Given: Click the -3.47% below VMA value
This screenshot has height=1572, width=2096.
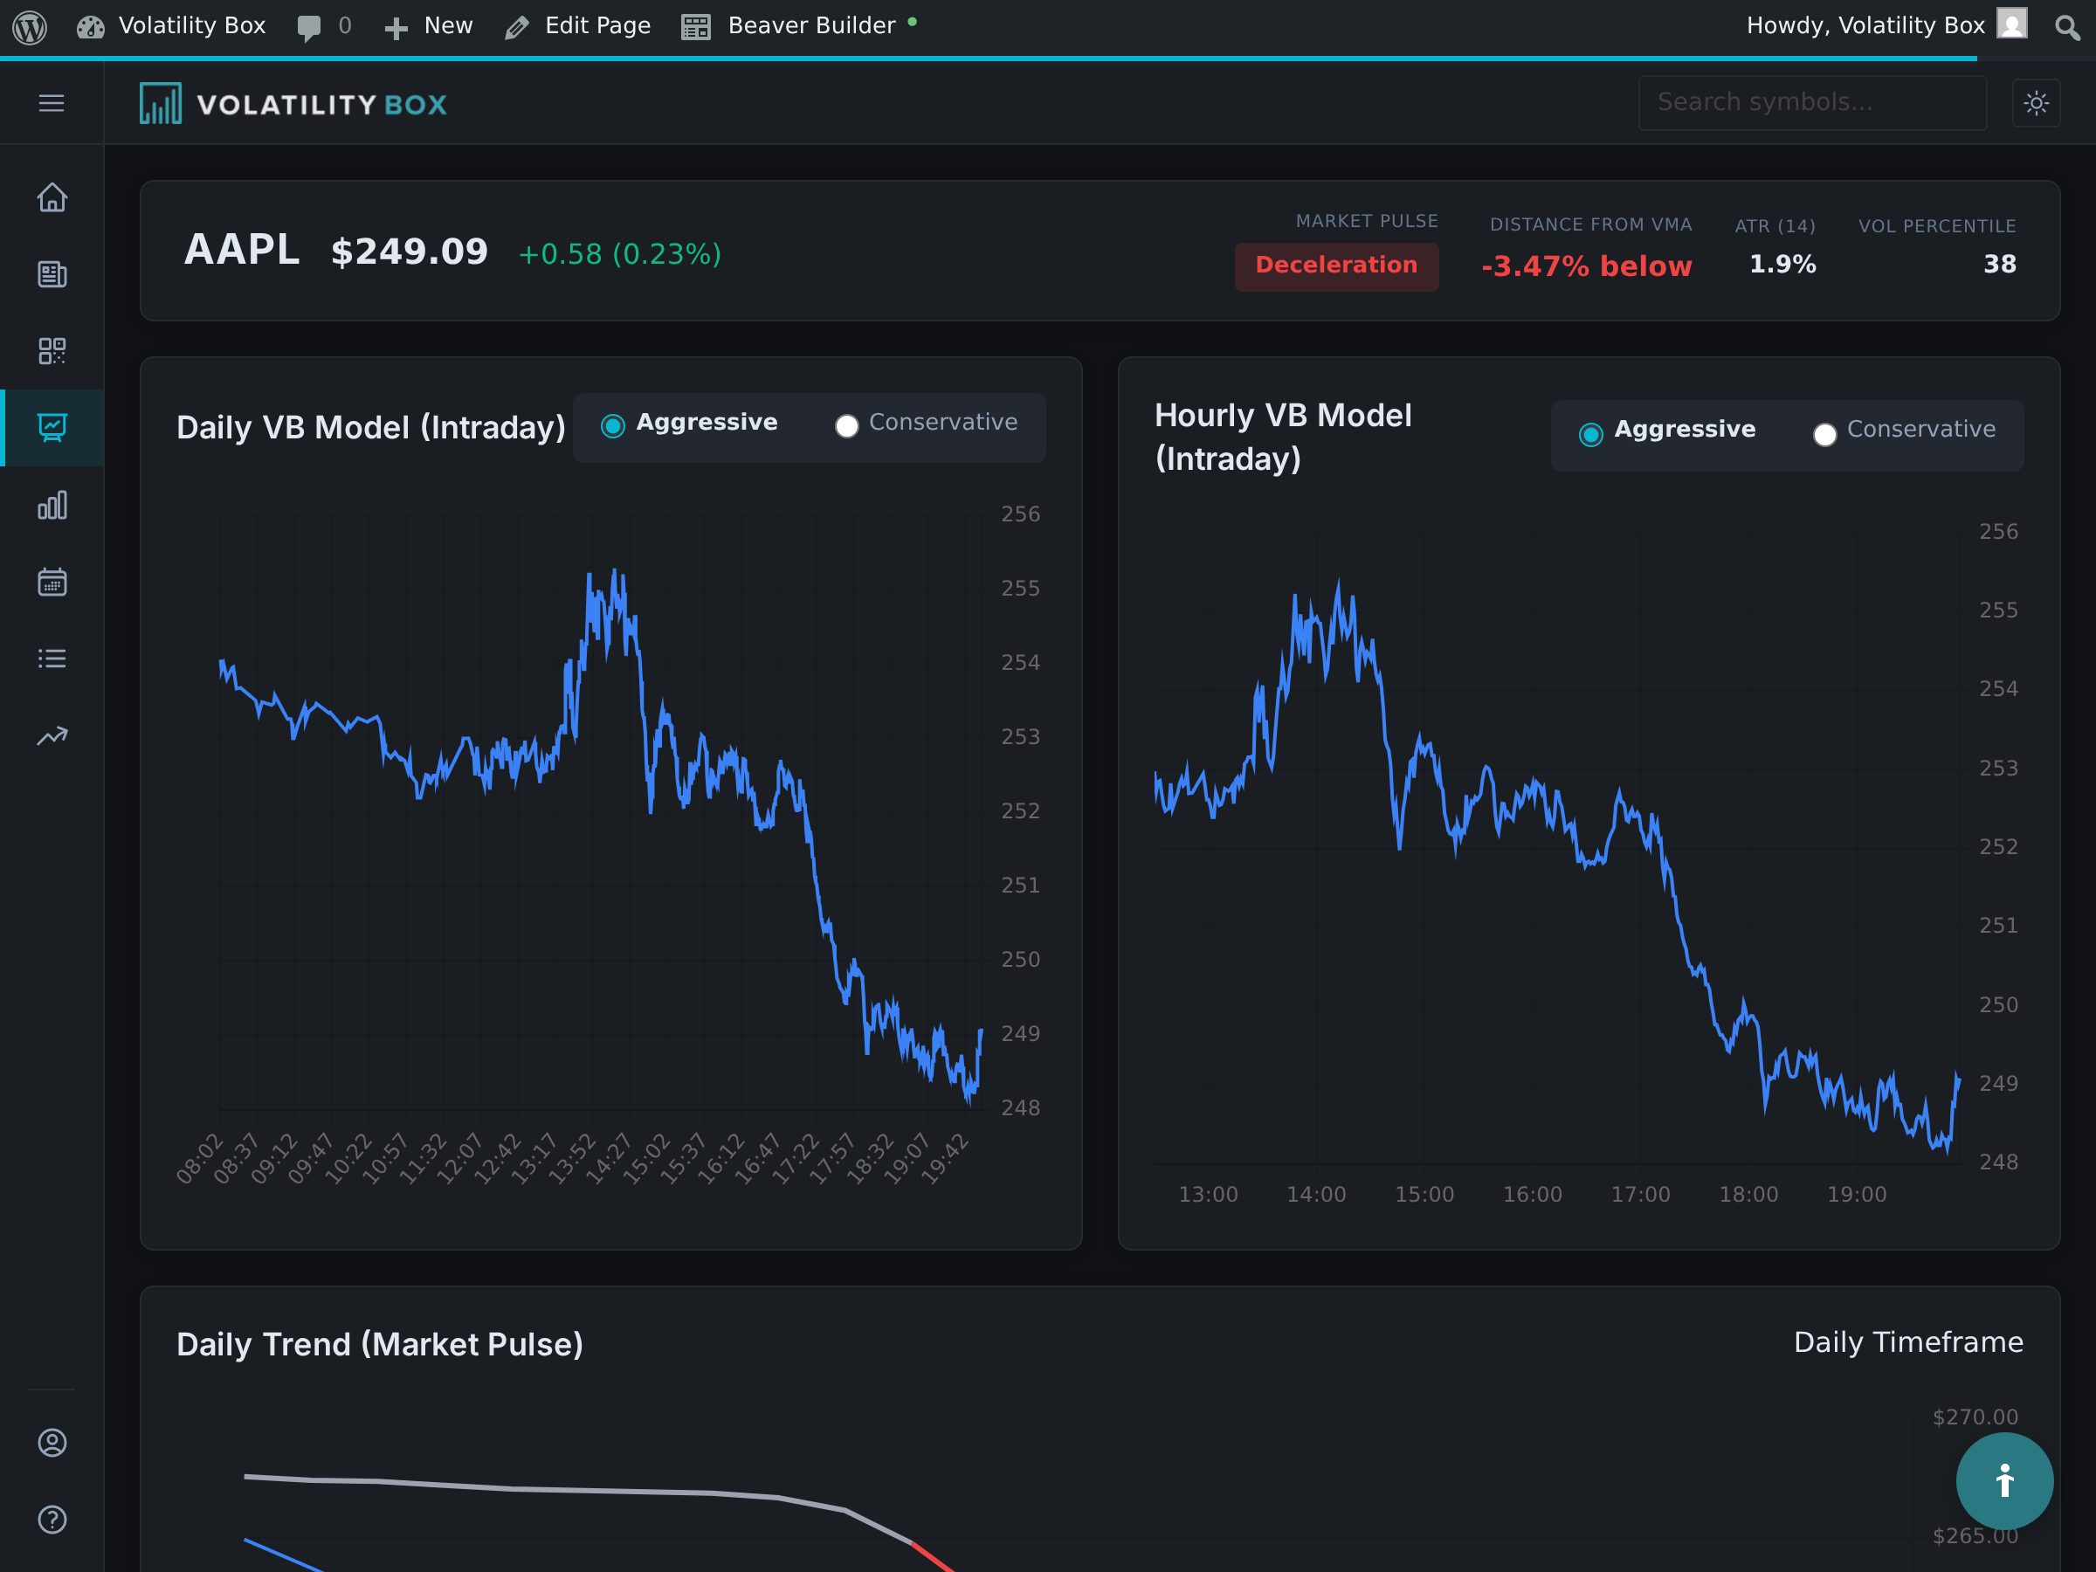Looking at the screenshot, I should click(1586, 266).
